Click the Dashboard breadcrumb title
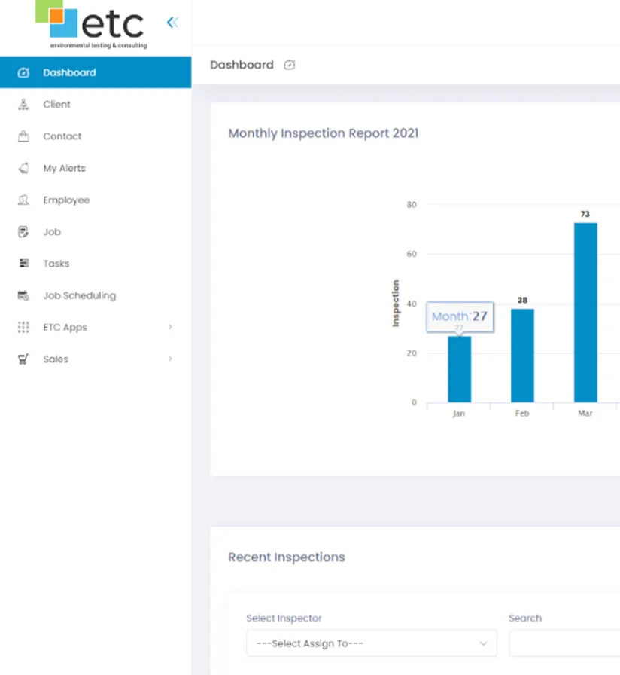620x675 pixels. [242, 65]
